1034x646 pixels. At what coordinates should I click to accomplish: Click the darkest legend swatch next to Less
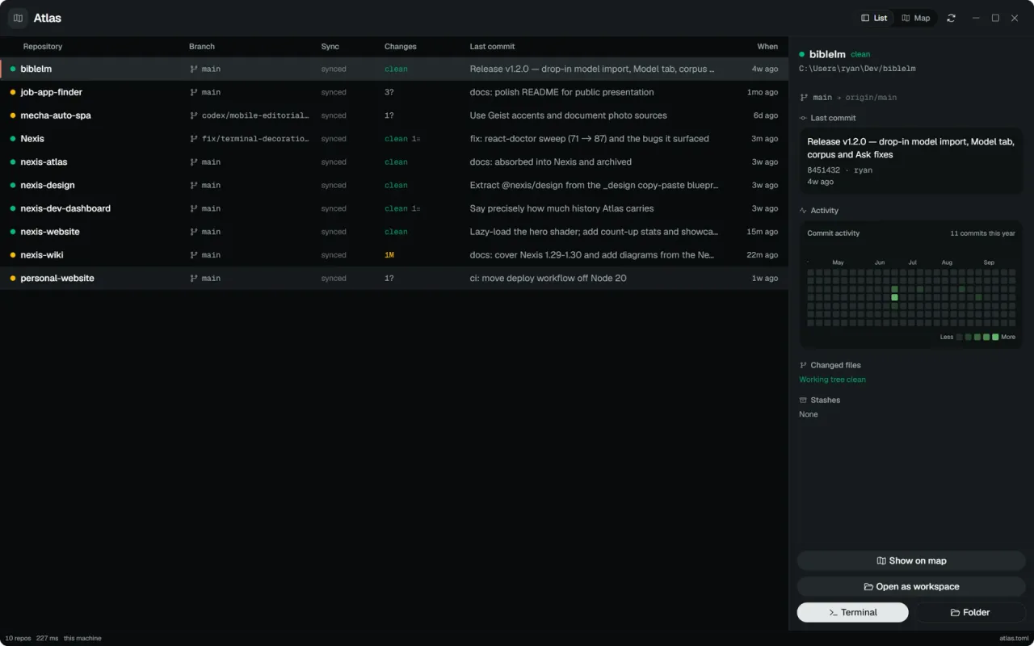[960, 337]
